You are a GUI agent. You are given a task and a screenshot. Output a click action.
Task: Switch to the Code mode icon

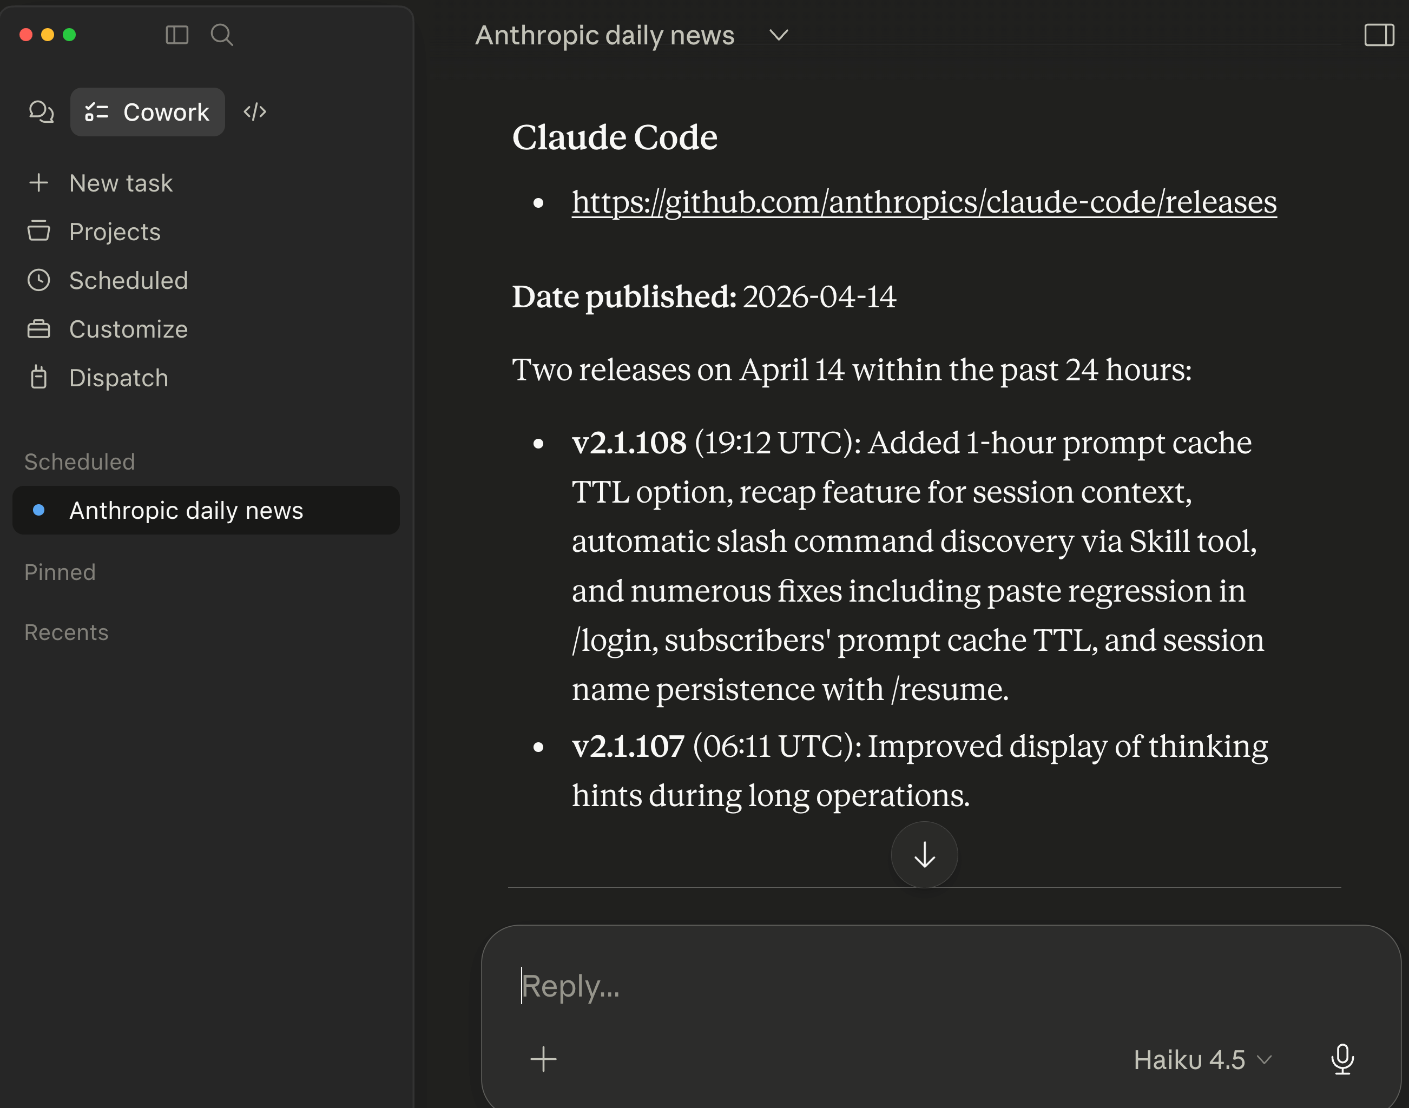click(x=254, y=111)
